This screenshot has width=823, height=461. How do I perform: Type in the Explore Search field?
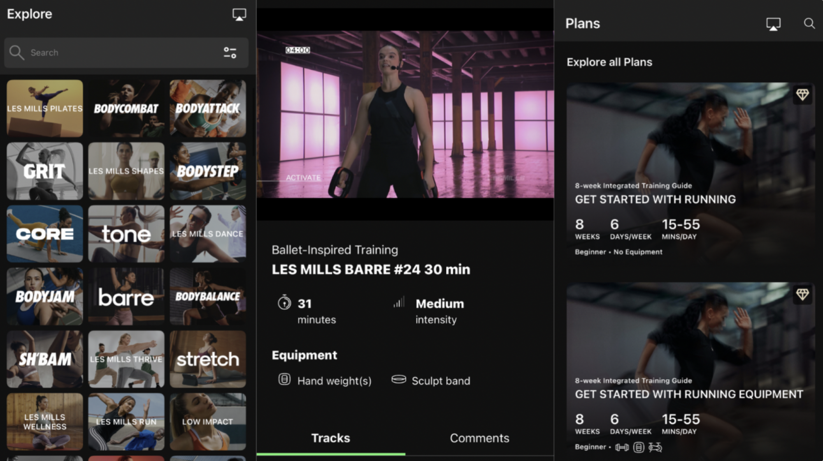[x=123, y=53]
